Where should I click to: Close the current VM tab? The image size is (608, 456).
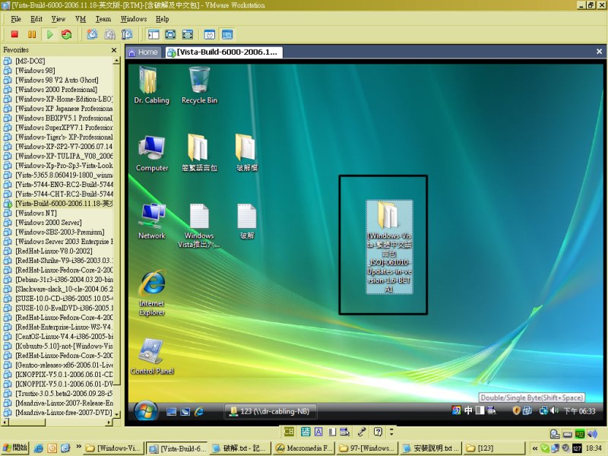pyautogui.click(x=599, y=51)
